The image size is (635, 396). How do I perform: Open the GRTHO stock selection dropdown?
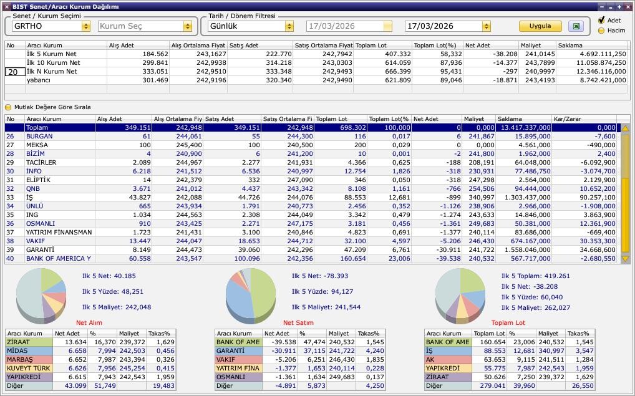coord(85,26)
